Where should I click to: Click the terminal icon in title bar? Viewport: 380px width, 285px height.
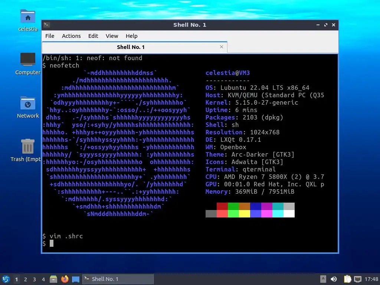click(x=47, y=25)
